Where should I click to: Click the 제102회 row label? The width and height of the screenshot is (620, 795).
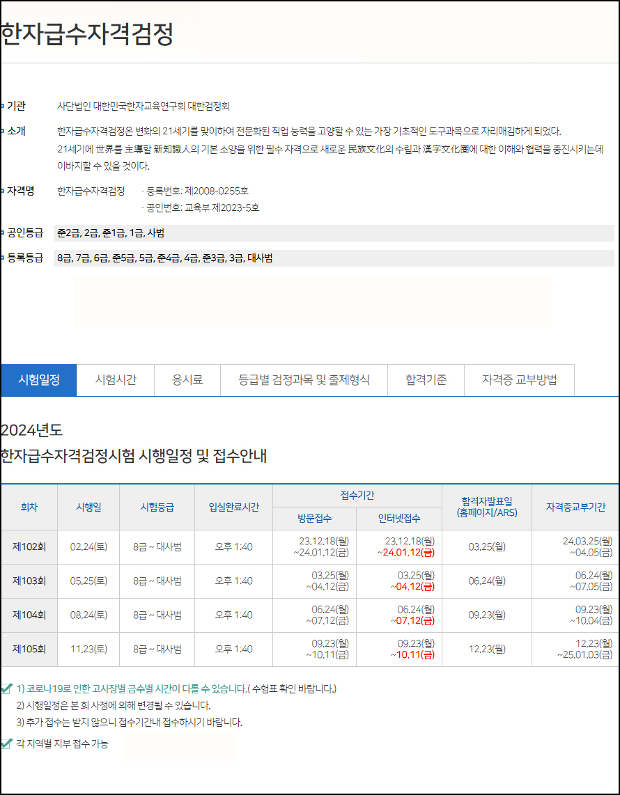coord(29,547)
